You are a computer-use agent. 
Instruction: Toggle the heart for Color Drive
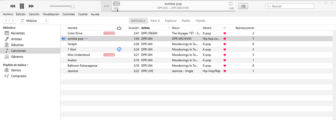click(225, 33)
